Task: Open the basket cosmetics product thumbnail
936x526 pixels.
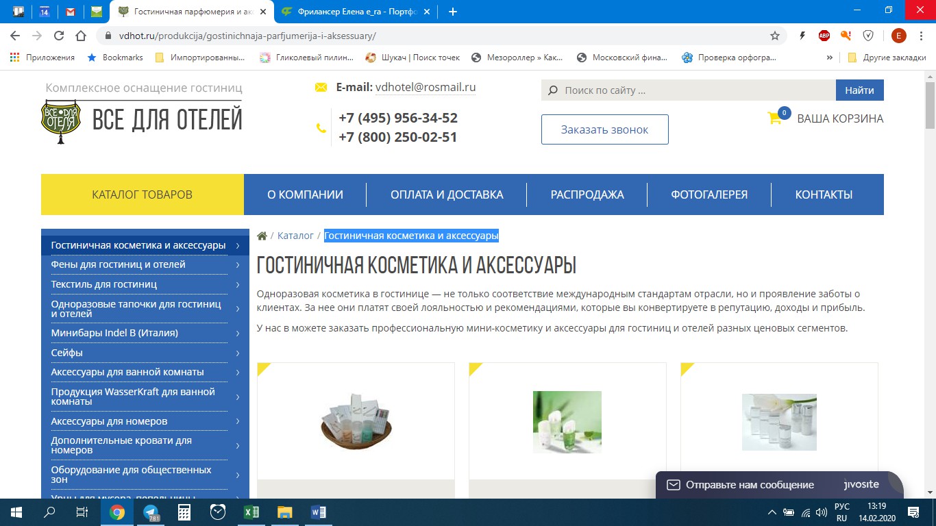Action: [x=356, y=422]
